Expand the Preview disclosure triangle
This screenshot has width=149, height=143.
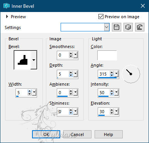pos(7,17)
